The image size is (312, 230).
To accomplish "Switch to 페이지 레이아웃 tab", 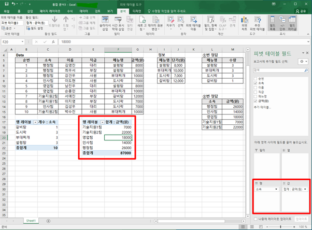I will pos(50,11).
